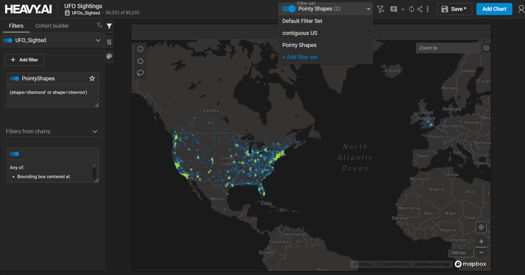Click the HEAVY.AI logo
Screen dimensions: 525x275
click(28, 9)
